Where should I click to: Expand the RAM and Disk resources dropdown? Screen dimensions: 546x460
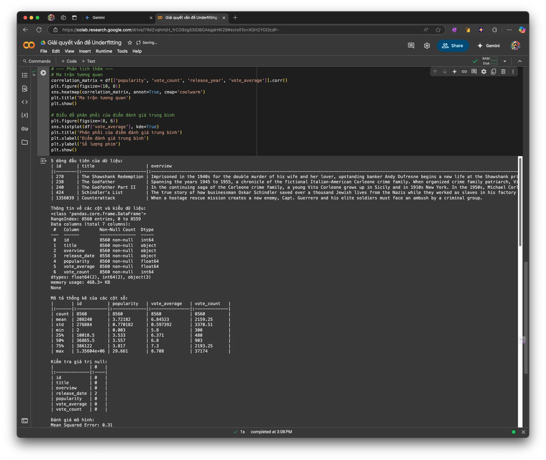pos(505,61)
